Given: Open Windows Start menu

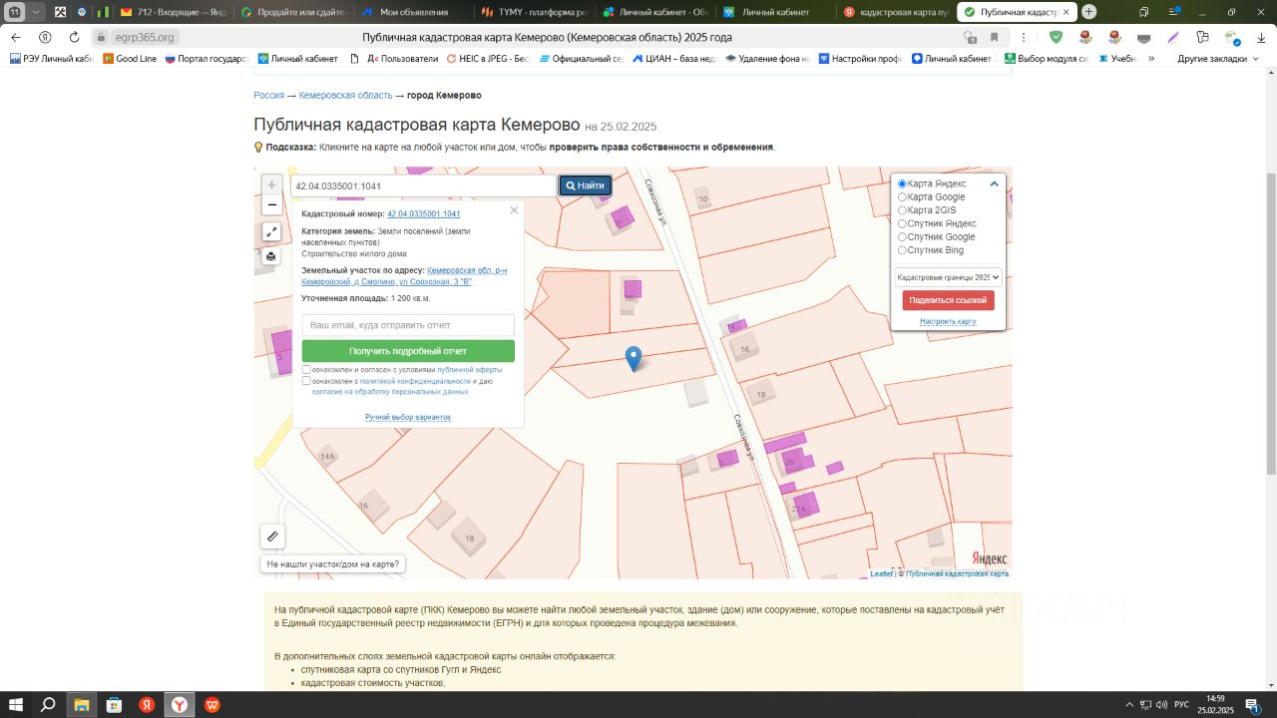Looking at the screenshot, I should tap(16, 705).
